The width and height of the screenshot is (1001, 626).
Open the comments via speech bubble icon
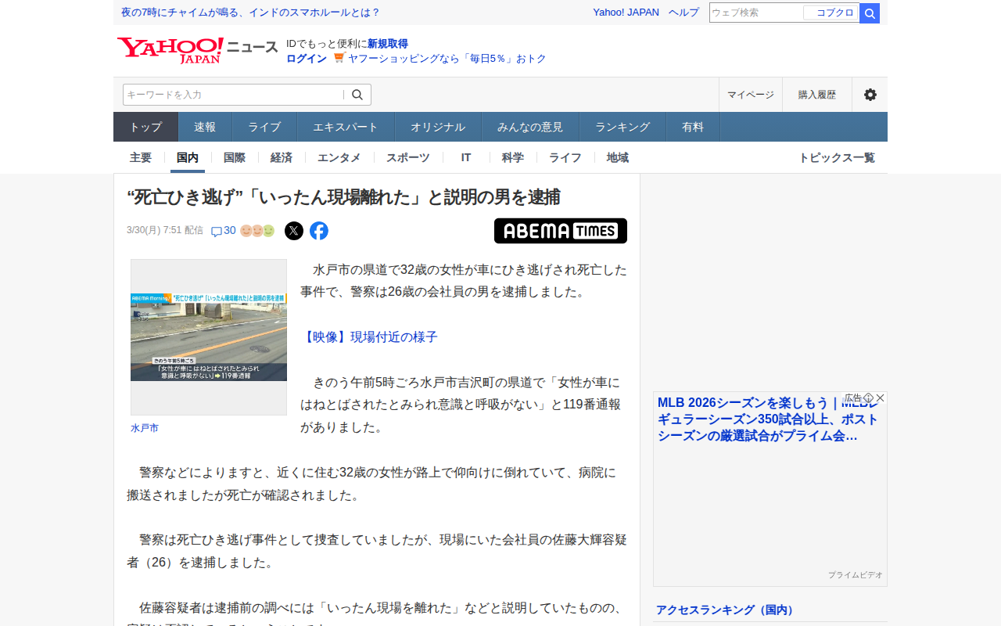click(217, 232)
